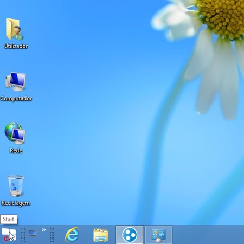The height and width of the screenshot is (244, 244).
Task: Select the Reciclagem recycle bin icon
Action: pos(16,186)
